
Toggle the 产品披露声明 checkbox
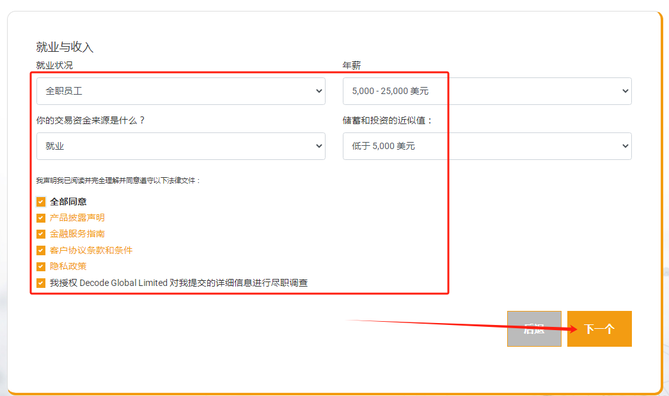(x=41, y=218)
